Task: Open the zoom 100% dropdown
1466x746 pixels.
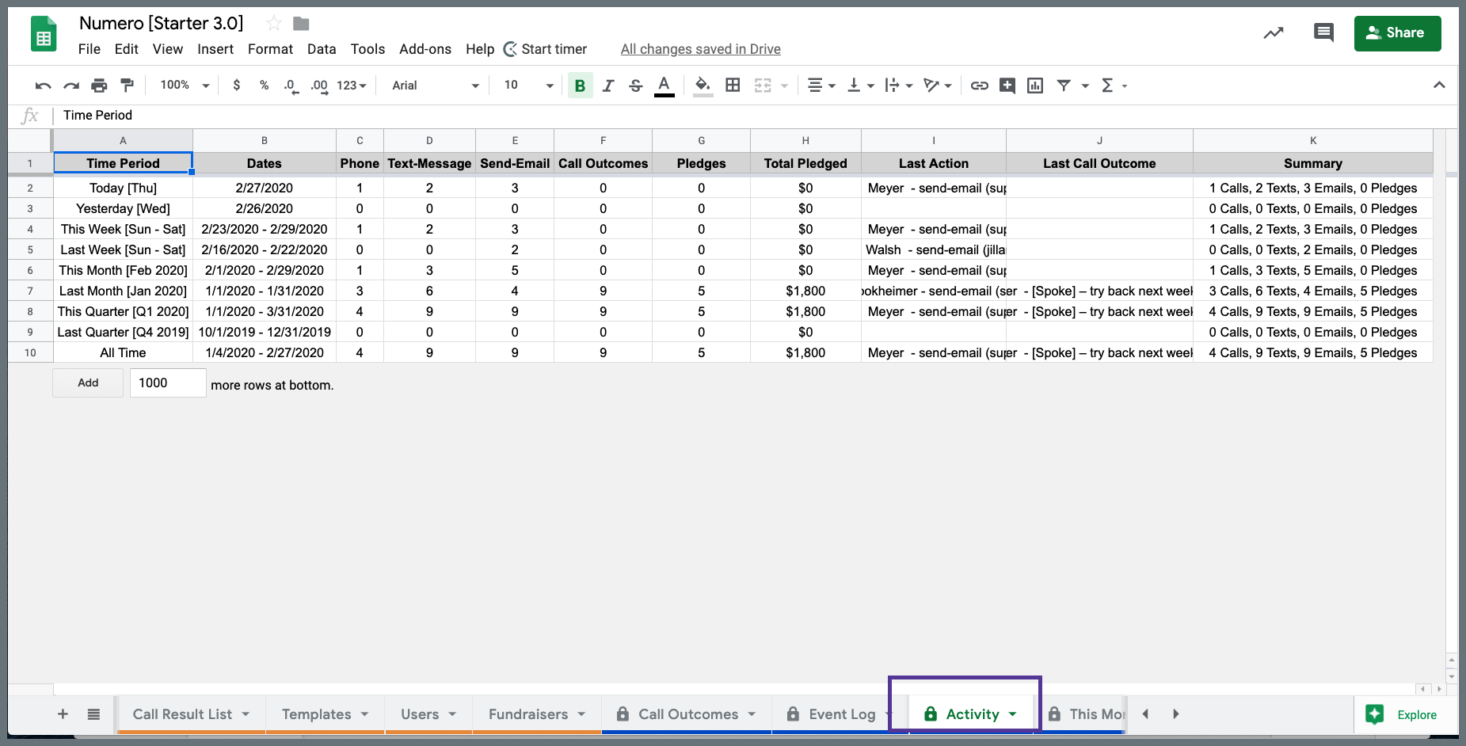Action: [x=185, y=86]
